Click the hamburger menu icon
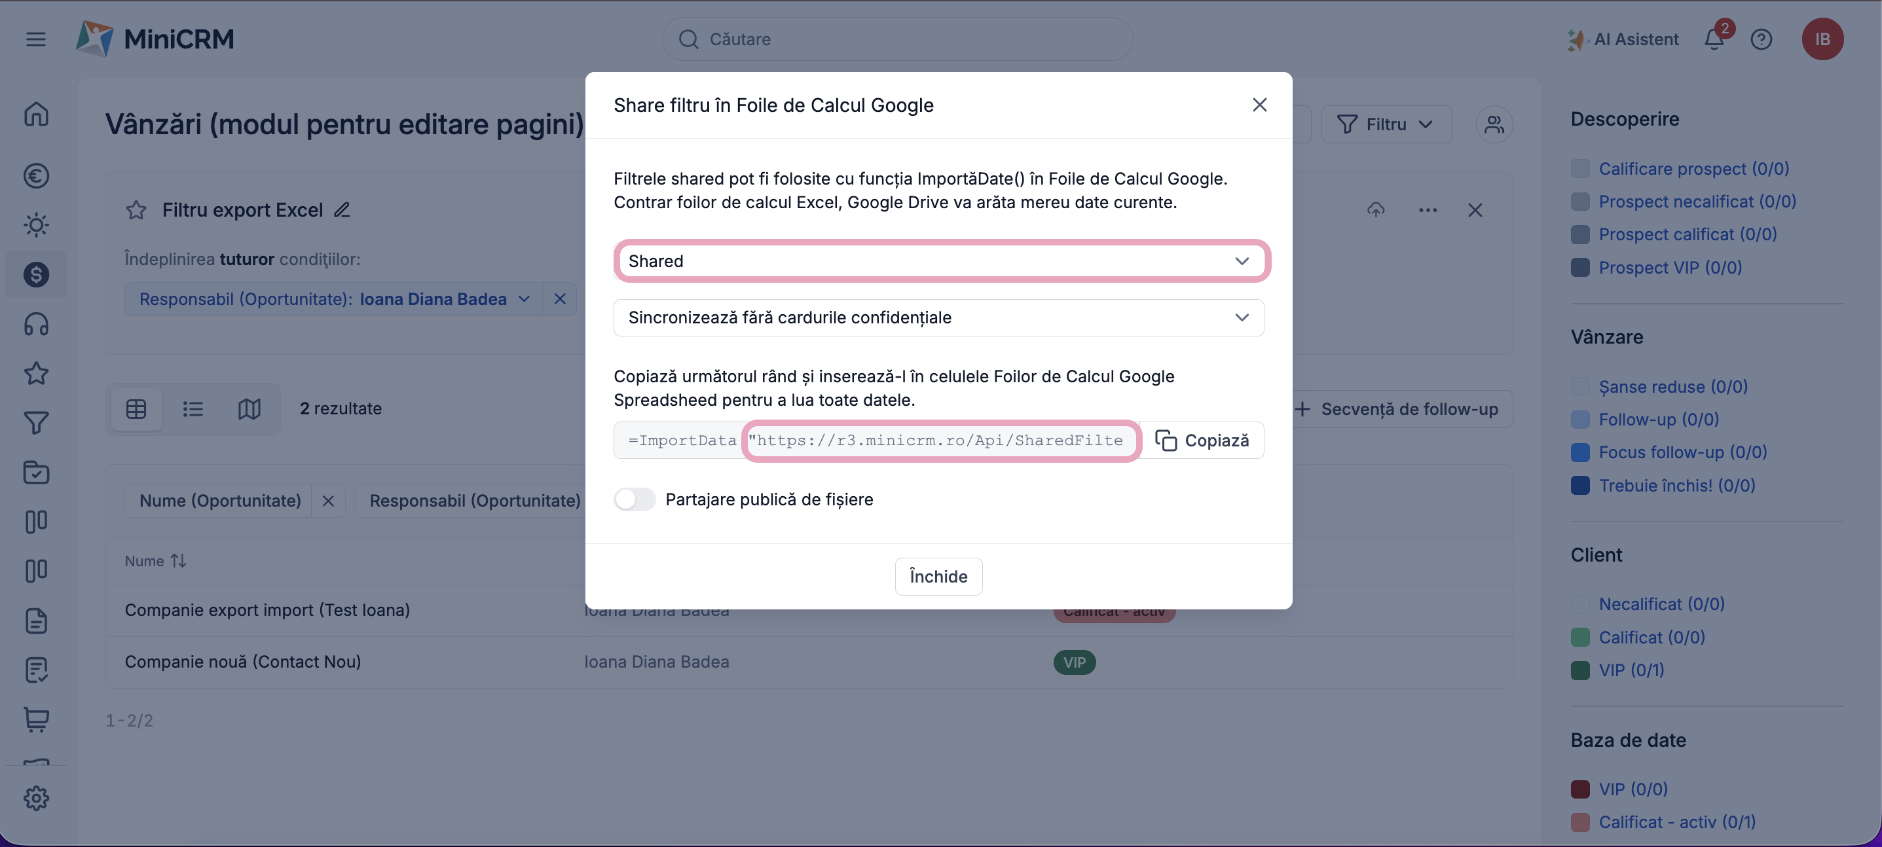This screenshot has width=1882, height=847. pos(36,39)
